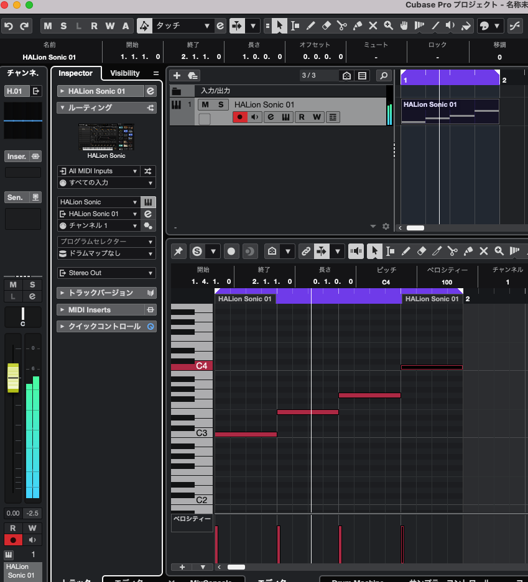
Task: Select the Play speaker tool in the top toolbar
Action: point(450,25)
